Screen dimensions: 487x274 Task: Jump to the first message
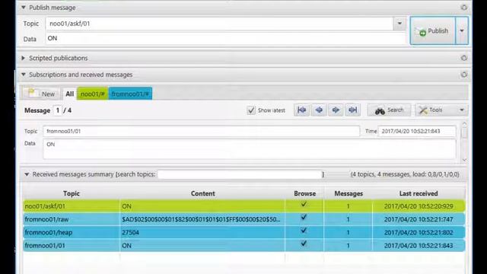tap(301, 110)
